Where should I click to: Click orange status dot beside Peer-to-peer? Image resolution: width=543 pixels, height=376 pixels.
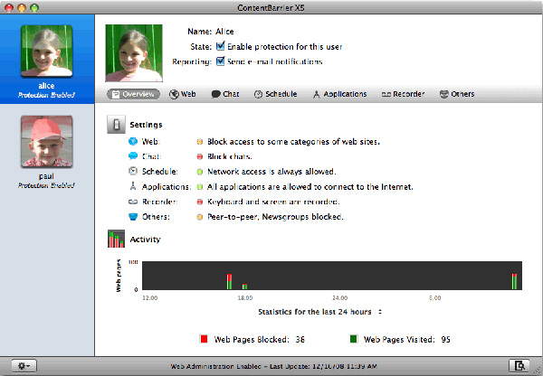pos(199,217)
